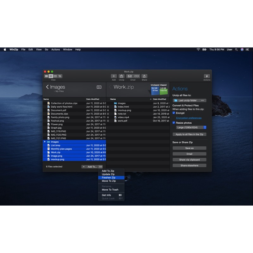
Task: Open the WinZip application menu
Action: (14, 50)
